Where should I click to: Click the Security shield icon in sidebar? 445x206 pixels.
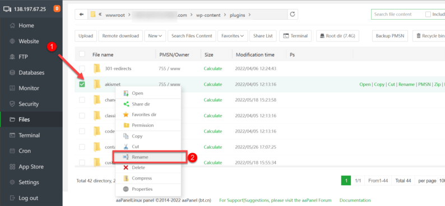(12, 104)
